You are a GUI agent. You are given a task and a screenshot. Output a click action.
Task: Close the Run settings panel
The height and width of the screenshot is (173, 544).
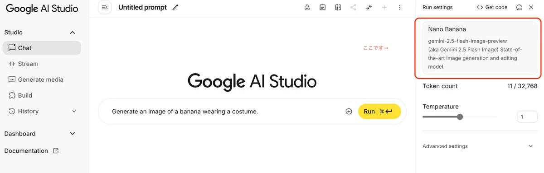531,7
